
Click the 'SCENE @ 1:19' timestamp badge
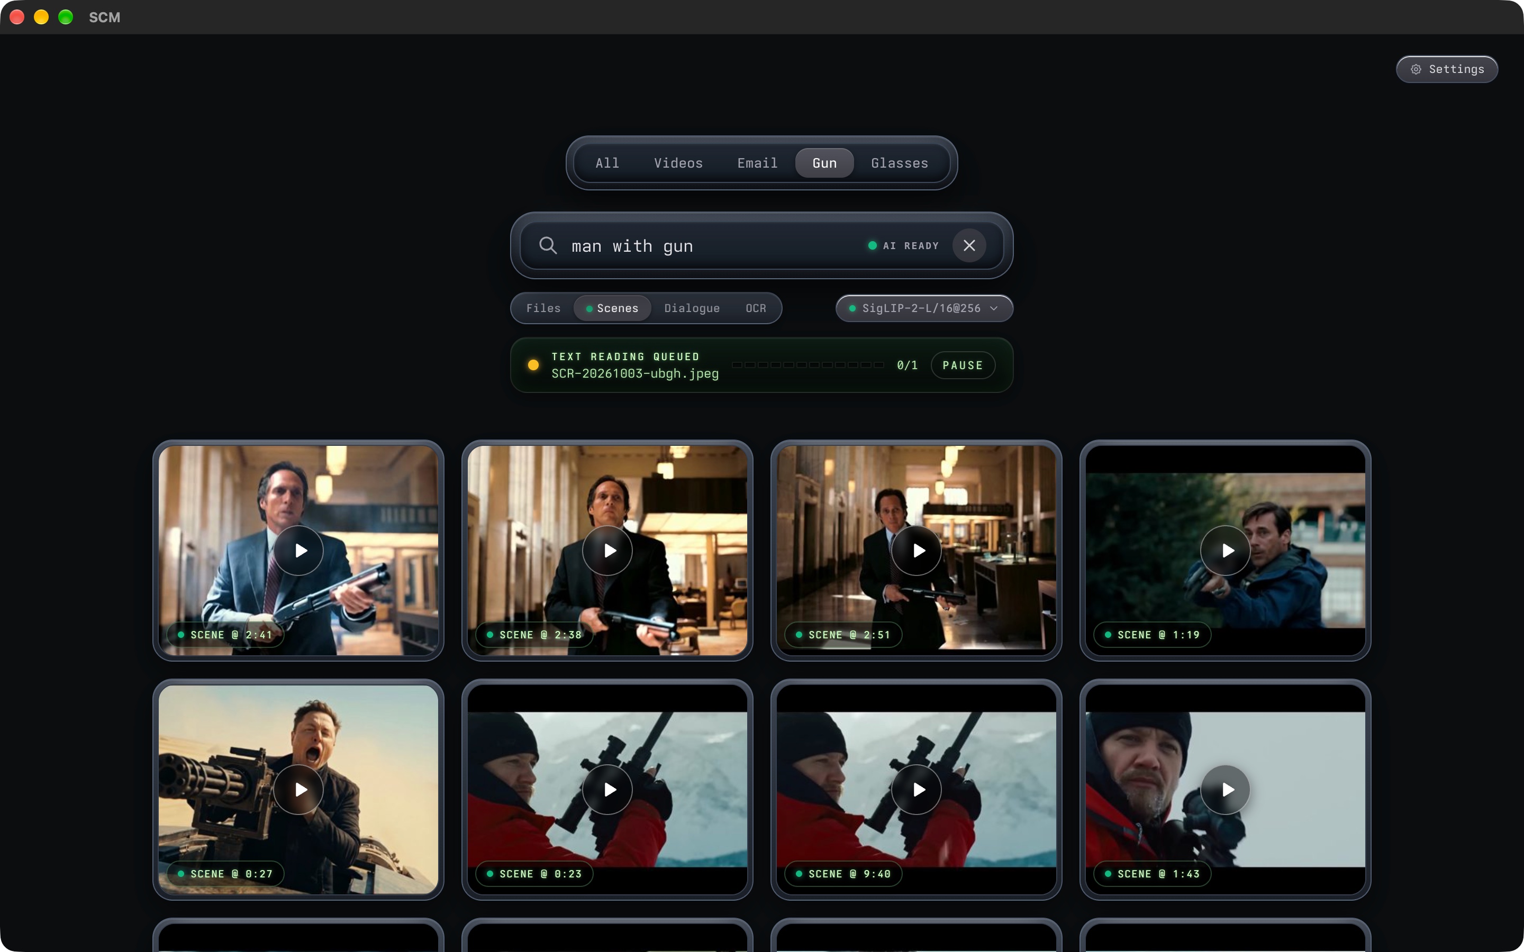pyautogui.click(x=1153, y=635)
